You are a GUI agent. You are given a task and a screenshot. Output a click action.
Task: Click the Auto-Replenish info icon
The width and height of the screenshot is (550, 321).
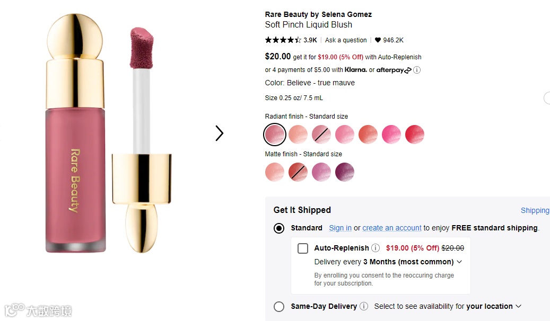(376, 248)
